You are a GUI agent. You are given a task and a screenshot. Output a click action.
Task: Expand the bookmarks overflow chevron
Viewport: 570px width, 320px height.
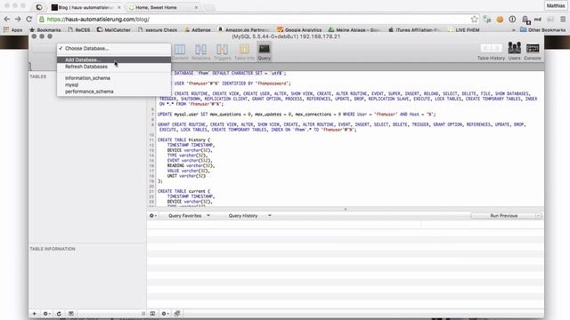[513, 30]
